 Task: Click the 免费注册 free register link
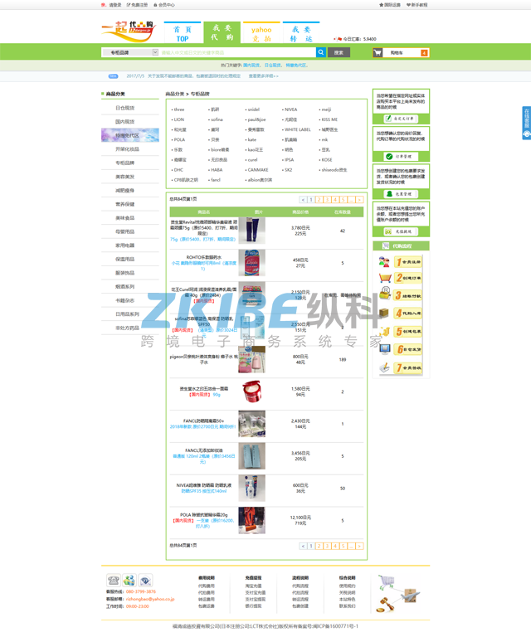[x=137, y=5]
